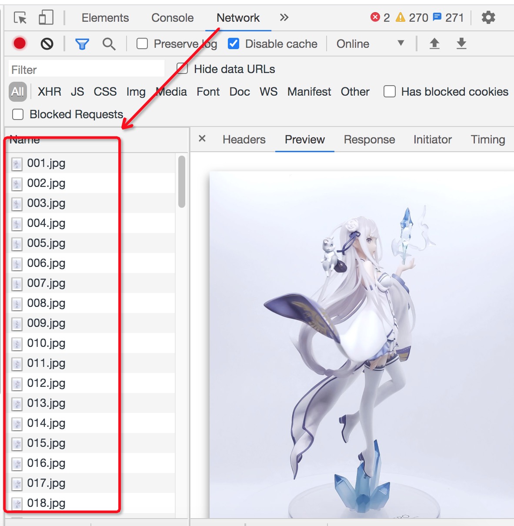Select the All filter type

click(18, 92)
